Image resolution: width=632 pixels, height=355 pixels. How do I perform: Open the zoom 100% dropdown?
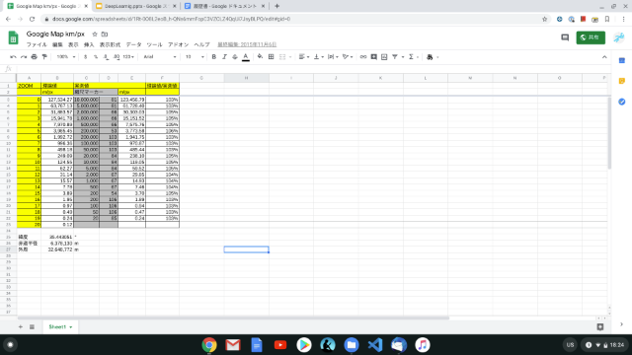coord(66,57)
